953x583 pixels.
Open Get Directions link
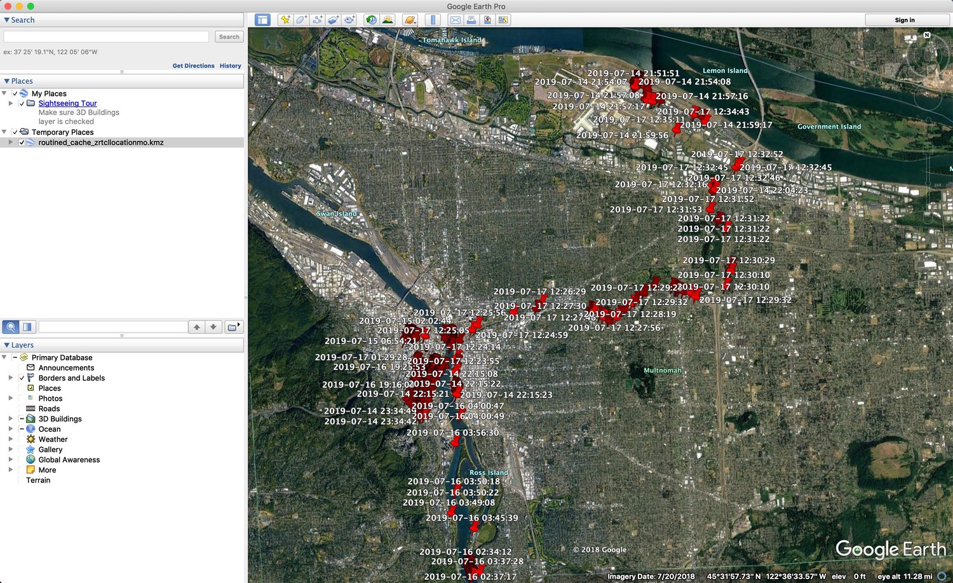coord(193,65)
